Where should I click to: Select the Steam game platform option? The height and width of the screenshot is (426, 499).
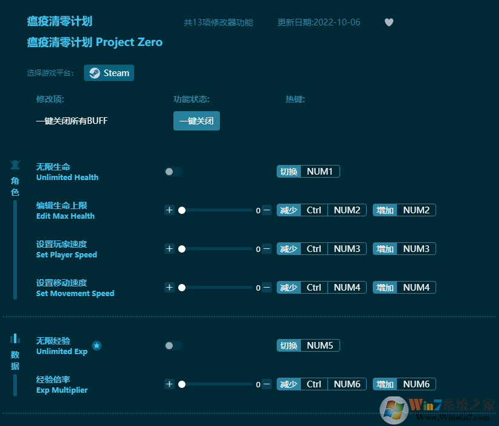[x=109, y=73]
